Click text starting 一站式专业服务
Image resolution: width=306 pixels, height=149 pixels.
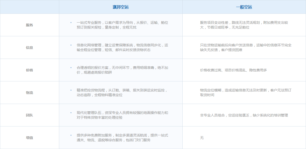[x=122, y=25]
